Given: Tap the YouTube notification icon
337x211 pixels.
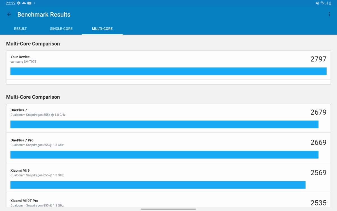Looking at the screenshot, I should click(x=29, y=3).
